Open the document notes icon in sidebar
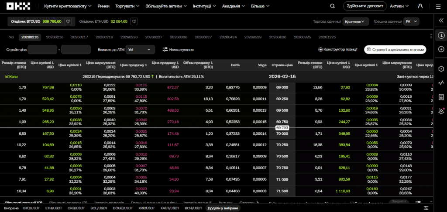447x212 pixels. click(x=441, y=97)
